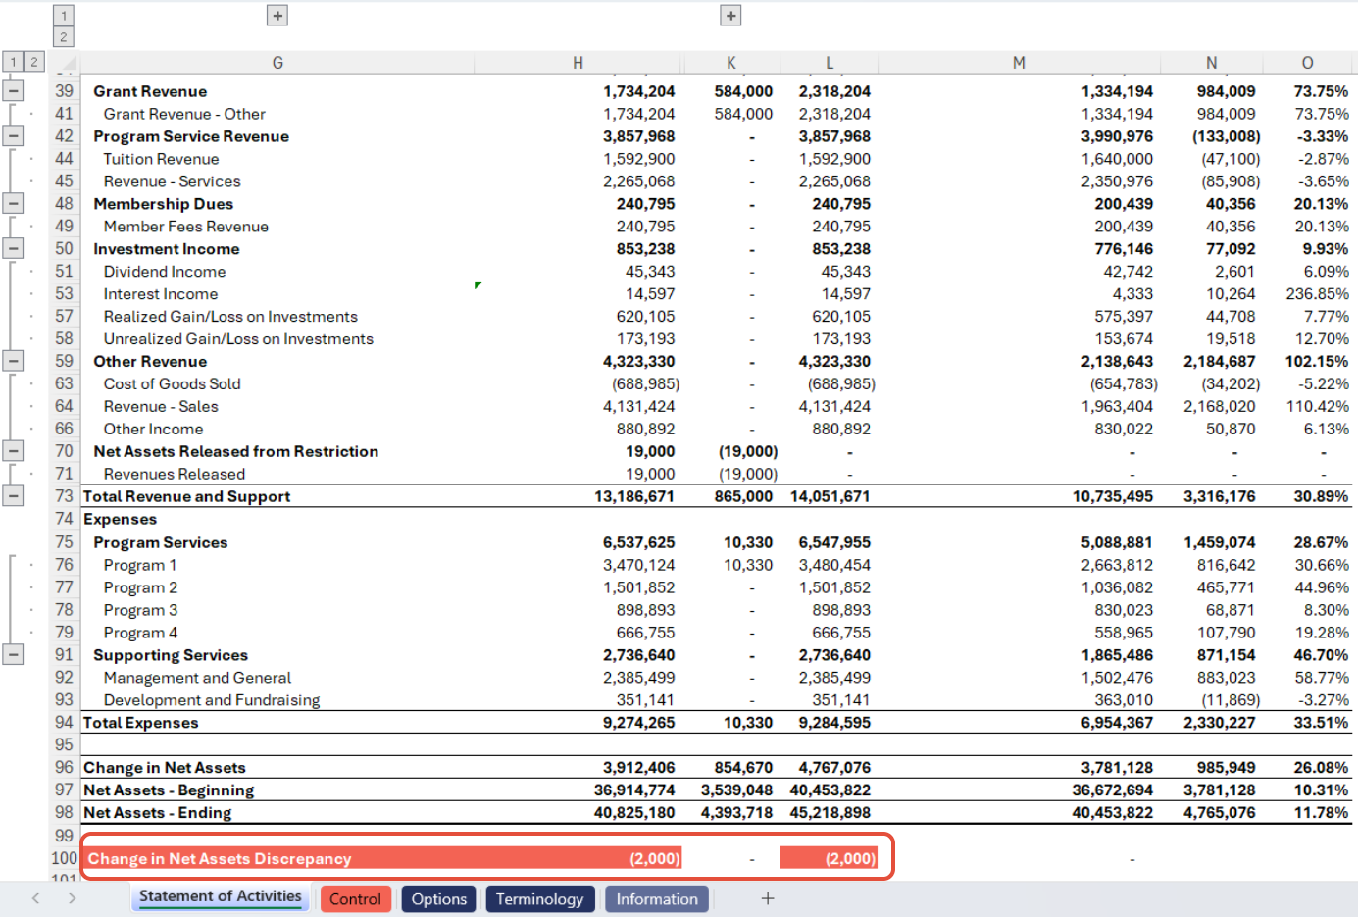Screen dimensions: 1358x917
Task: Click the 236.85% value in Interest Income row
Action: coord(1317,294)
